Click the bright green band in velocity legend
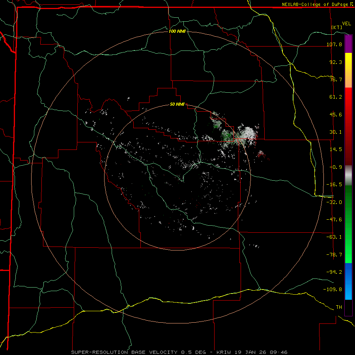Image resolution: width=355 pixels, height=355 pixels. tap(348, 224)
